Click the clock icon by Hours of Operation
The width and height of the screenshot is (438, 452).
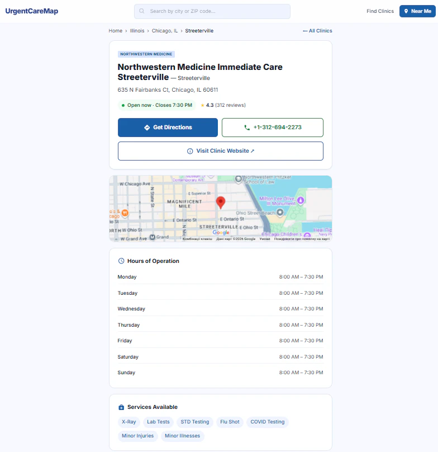pyautogui.click(x=121, y=261)
